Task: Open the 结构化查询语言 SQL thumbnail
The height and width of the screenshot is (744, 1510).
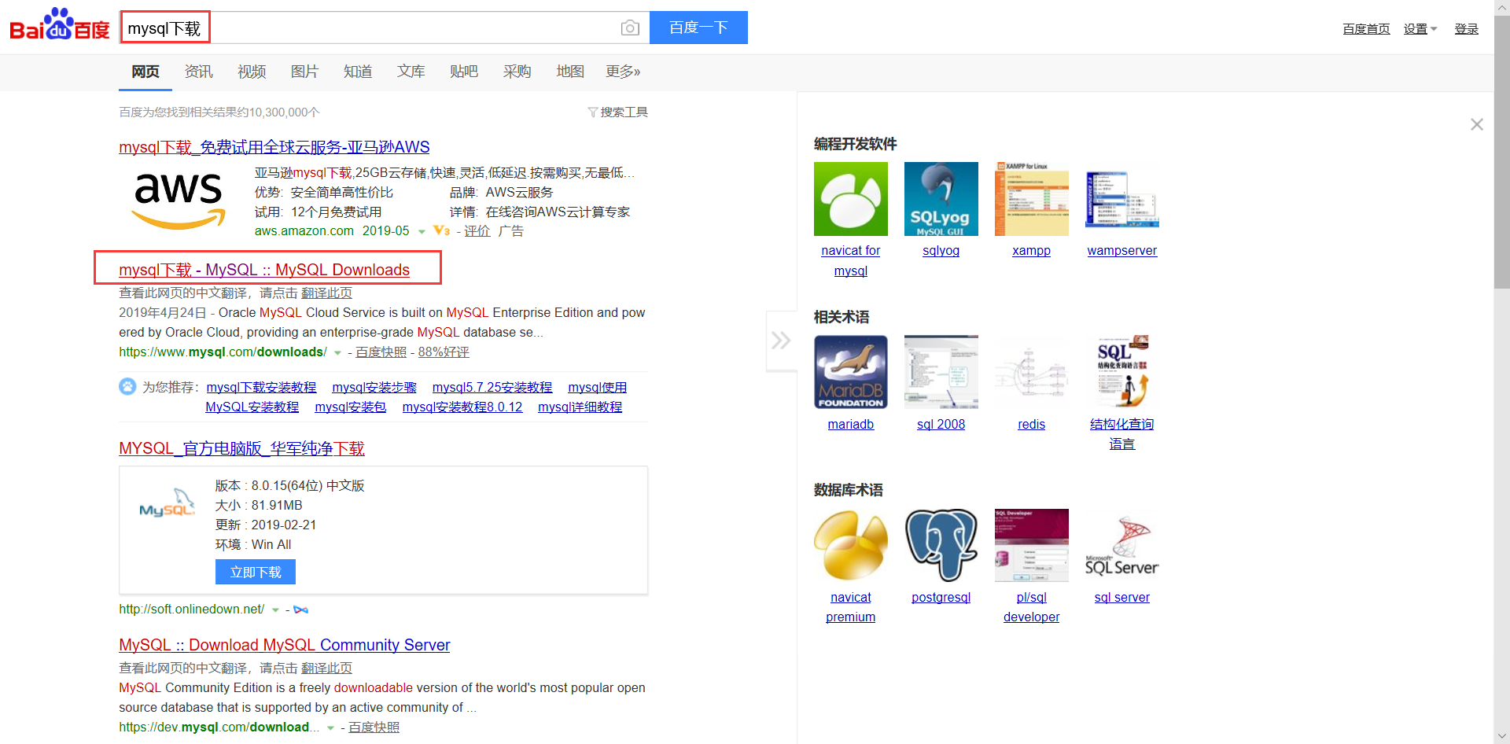Action: (1122, 372)
